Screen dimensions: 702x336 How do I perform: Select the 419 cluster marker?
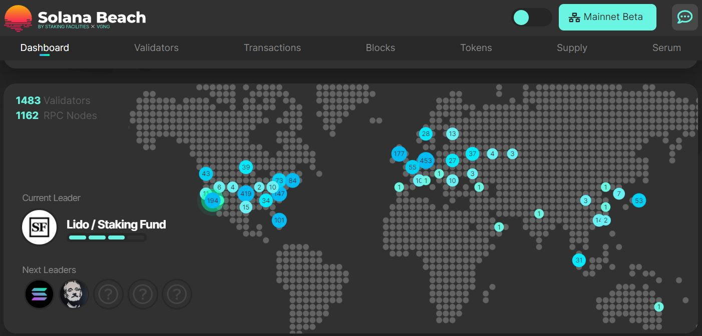coord(246,193)
